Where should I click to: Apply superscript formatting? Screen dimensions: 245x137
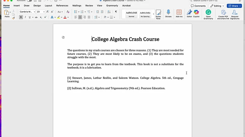pos(45,17)
